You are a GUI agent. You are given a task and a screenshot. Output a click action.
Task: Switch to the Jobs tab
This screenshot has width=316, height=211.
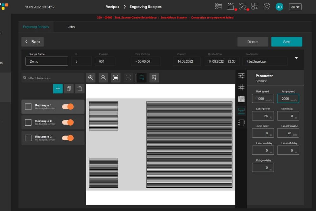[71, 27]
